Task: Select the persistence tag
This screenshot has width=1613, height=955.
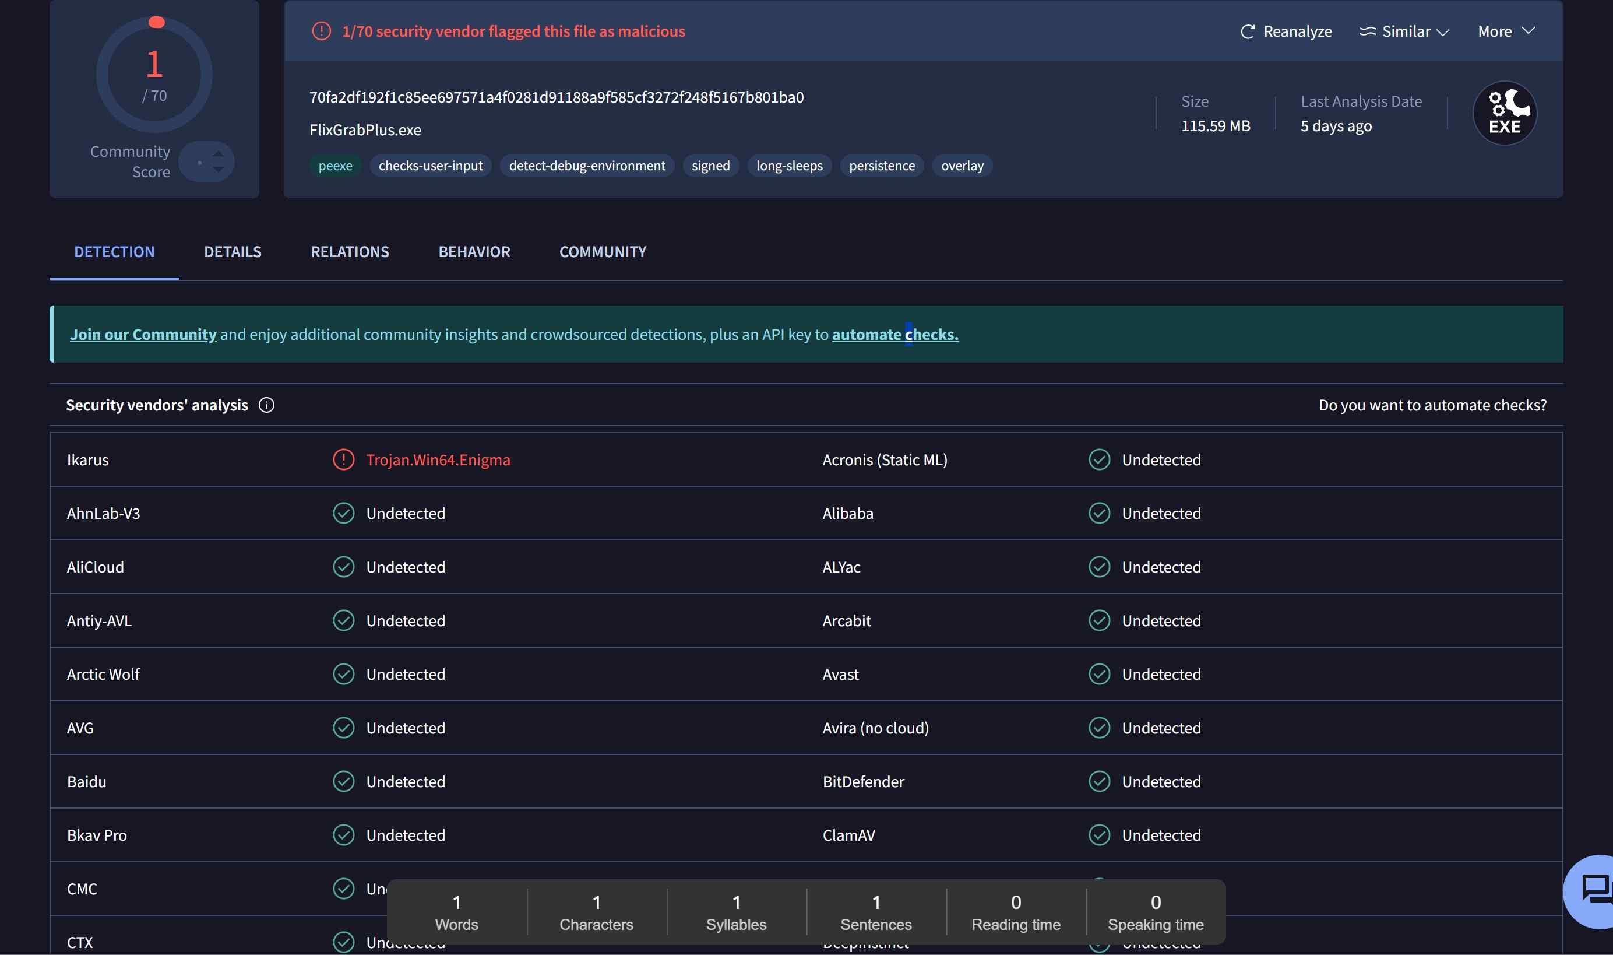Action: click(882, 166)
